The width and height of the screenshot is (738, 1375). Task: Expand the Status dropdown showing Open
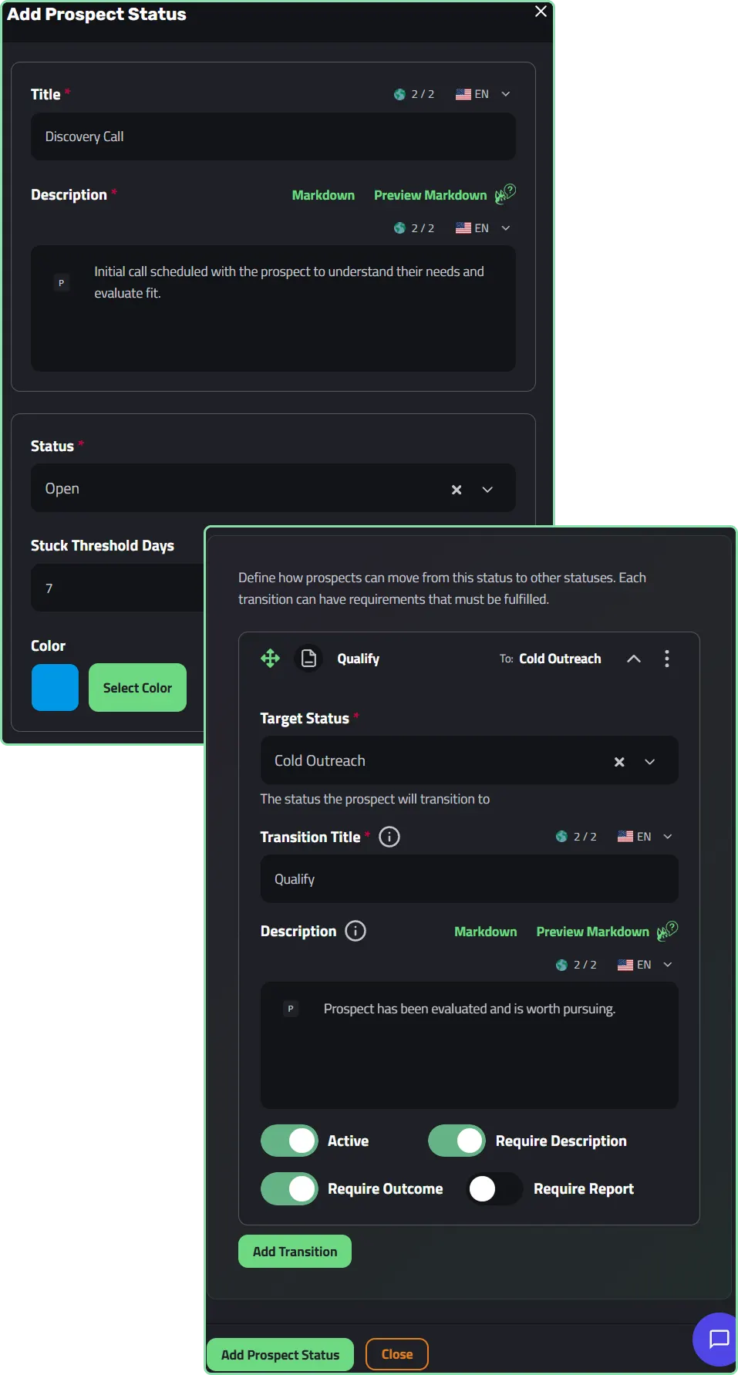tap(487, 490)
